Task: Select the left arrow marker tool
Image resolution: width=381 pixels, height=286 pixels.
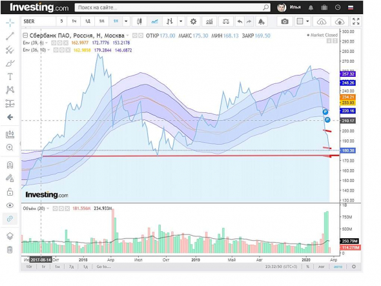Action: coord(10,117)
